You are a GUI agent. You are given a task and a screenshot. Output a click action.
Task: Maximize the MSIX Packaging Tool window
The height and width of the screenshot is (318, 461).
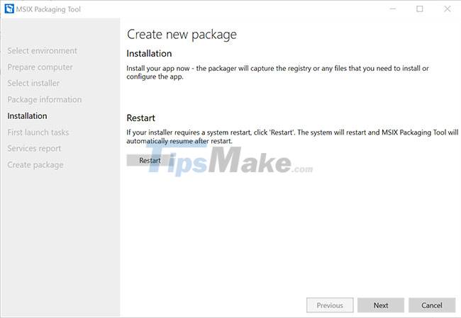coord(420,8)
